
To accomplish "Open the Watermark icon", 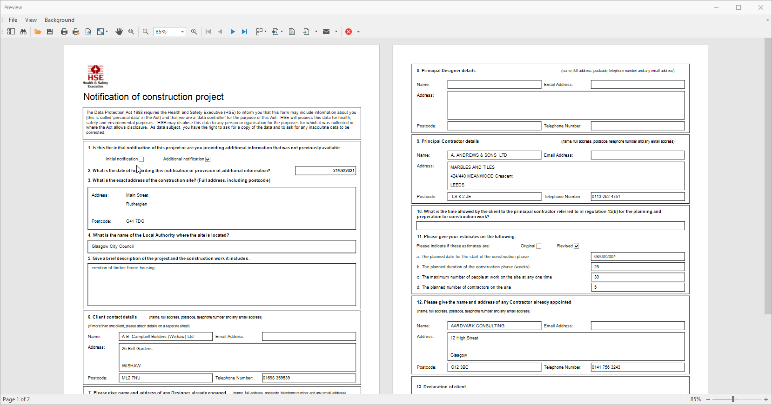I will click(x=292, y=32).
